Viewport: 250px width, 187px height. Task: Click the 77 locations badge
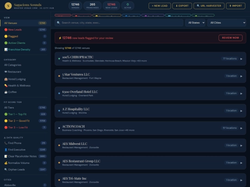pos(230,59)
